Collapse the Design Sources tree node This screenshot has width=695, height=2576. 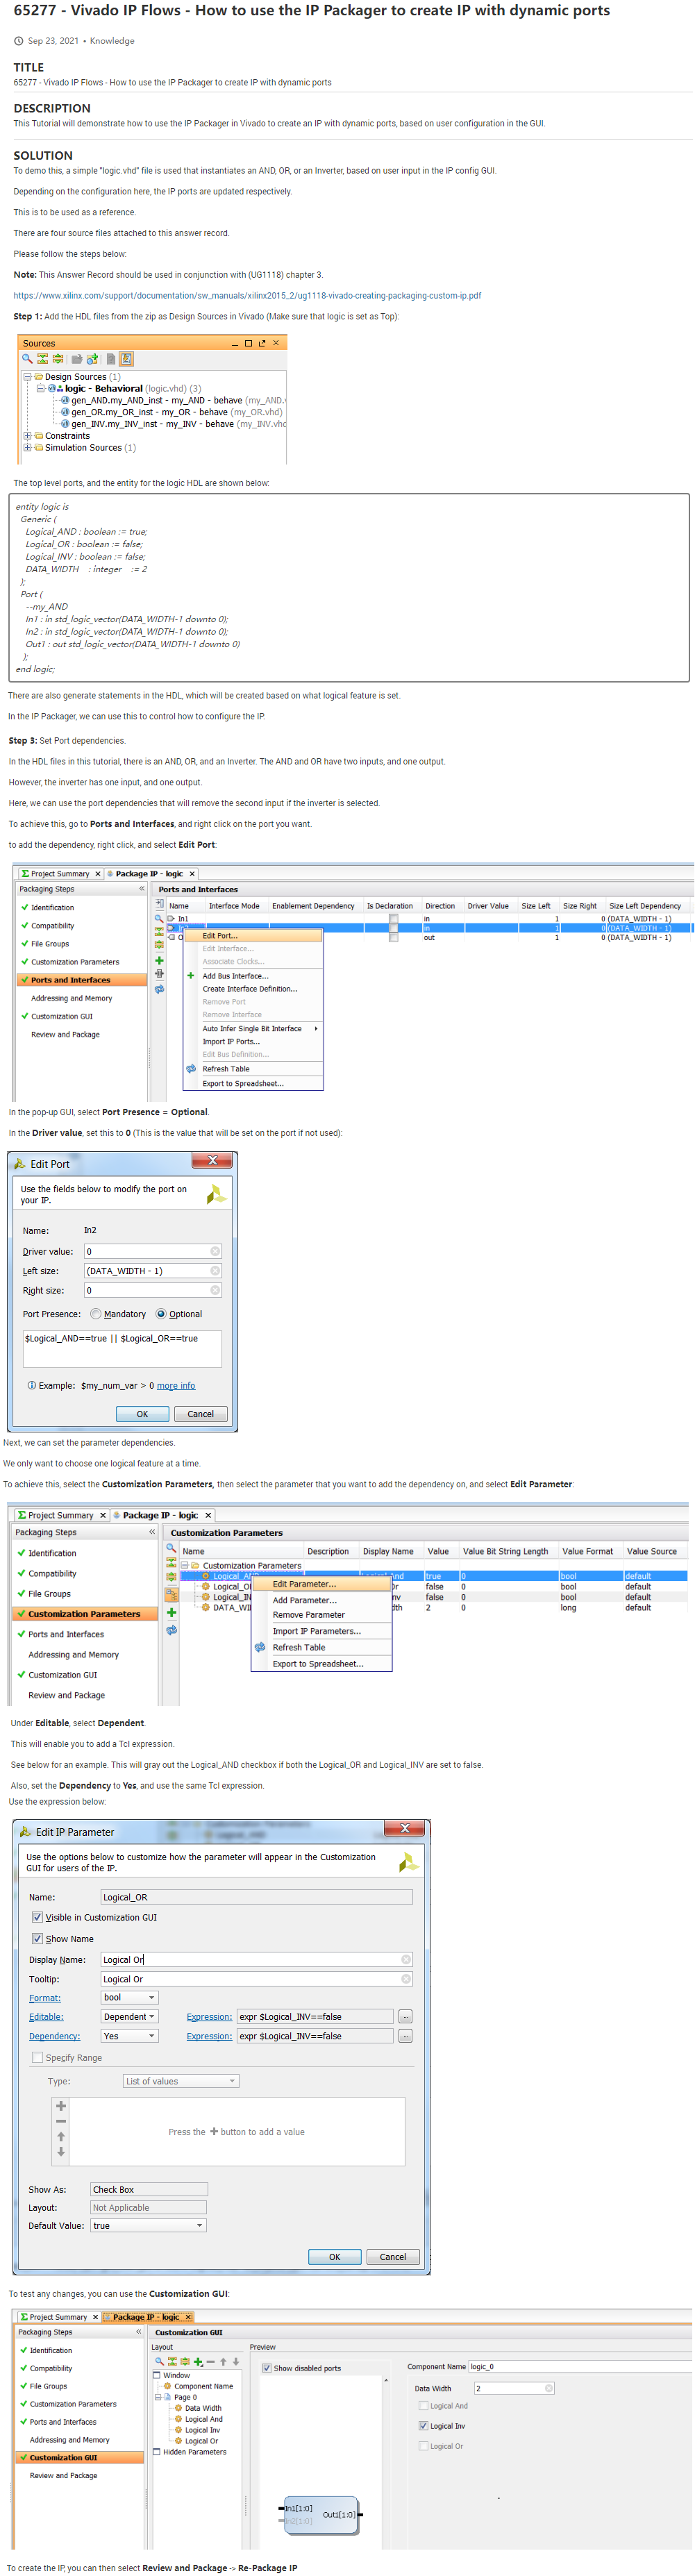tap(27, 377)
